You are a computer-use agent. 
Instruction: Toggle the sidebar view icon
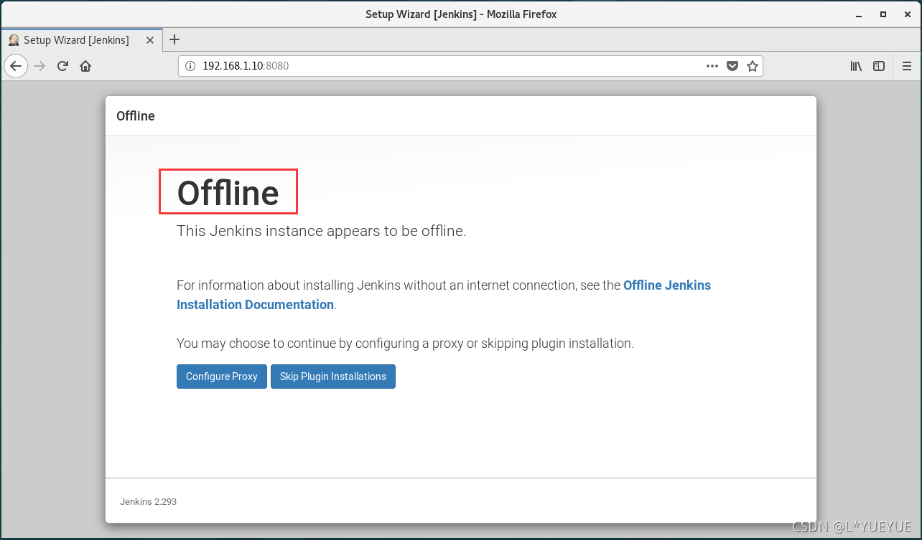(879, 66)
